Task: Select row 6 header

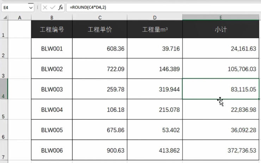Action: [4, 130]
